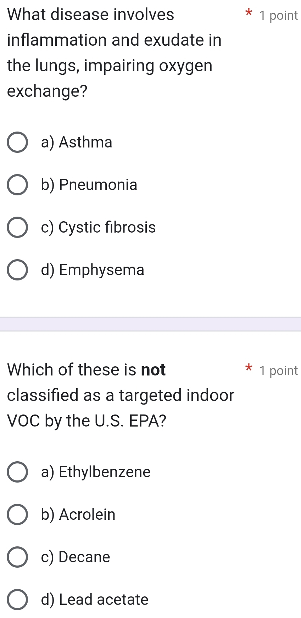Choose the Acrolein radio circle

(17, 515)
